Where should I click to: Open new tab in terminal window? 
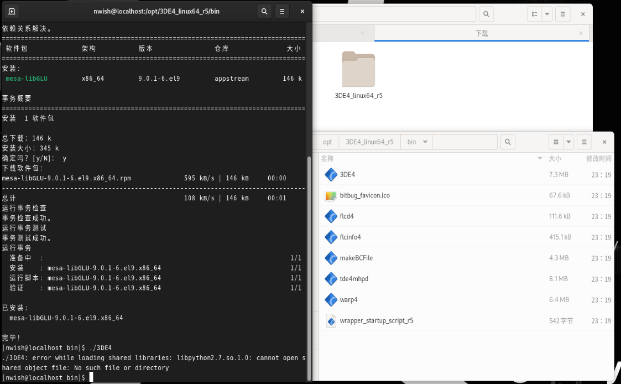[11, 11]
